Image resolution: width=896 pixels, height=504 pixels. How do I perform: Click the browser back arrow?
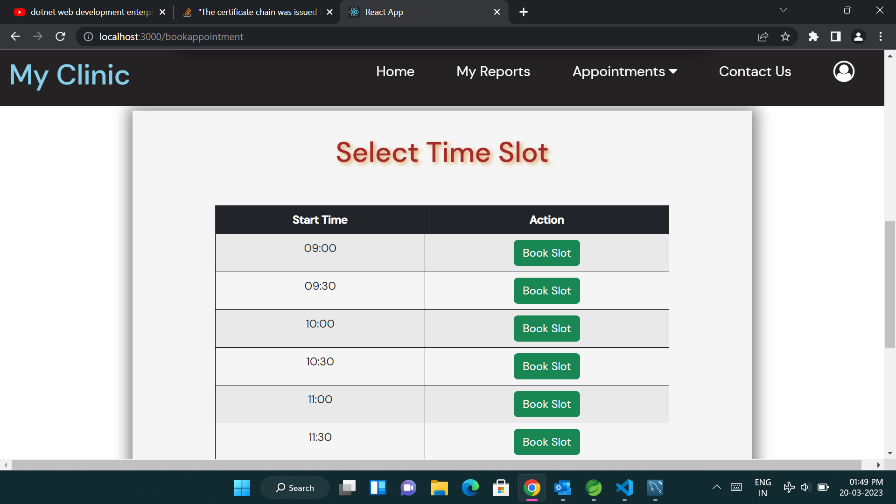pos(15,36)
